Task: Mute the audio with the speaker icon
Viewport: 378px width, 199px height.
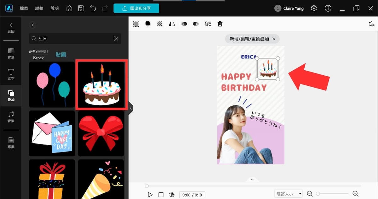Action: click(x=171, y=195)
